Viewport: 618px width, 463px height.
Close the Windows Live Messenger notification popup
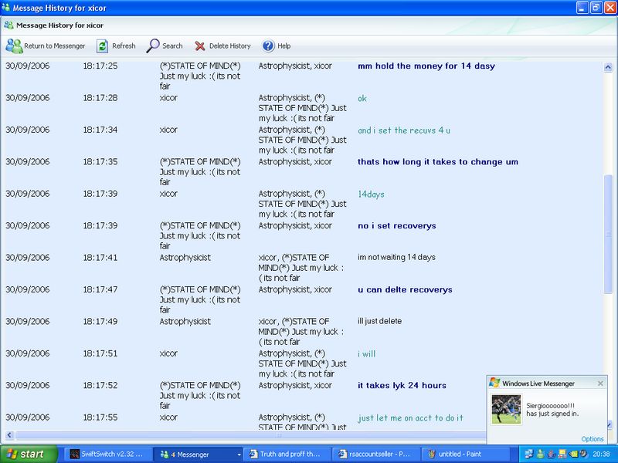coord(601,383)
